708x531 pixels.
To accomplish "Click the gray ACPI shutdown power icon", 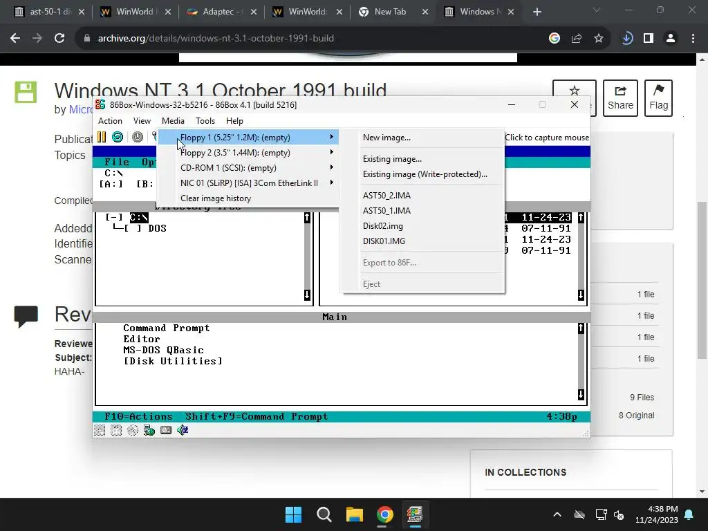I will coord(138,137).
